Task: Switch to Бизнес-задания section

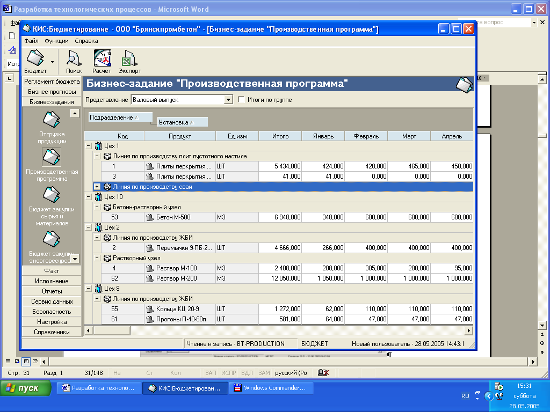Action: click(52, 101)
